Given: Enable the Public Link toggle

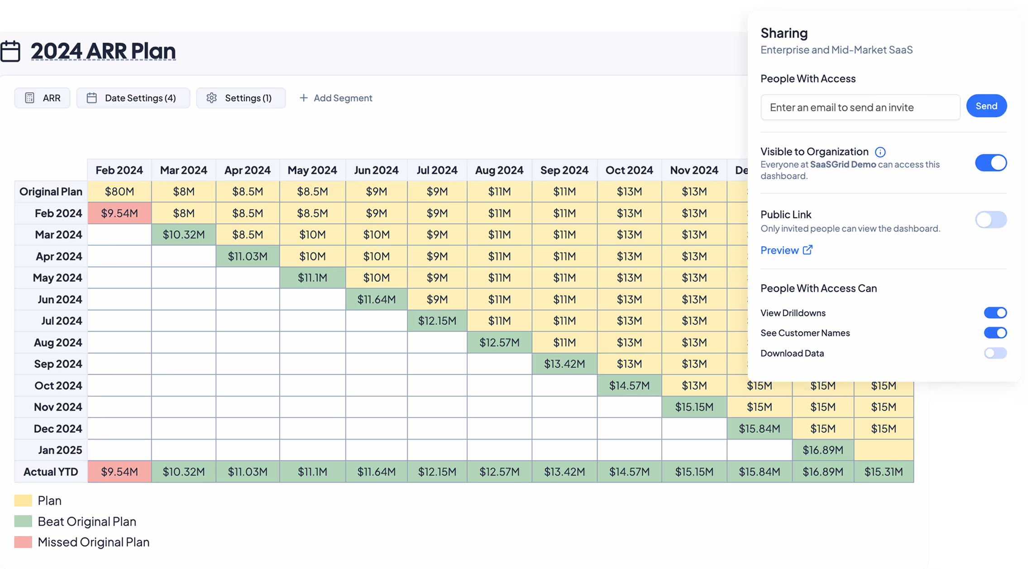Looking at the screenshot, I should pos(990,220).
